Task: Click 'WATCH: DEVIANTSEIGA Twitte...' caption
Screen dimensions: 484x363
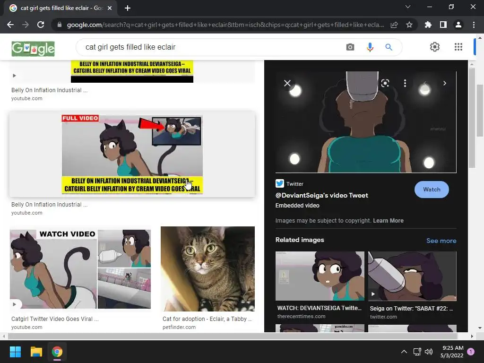Action: 319,308
